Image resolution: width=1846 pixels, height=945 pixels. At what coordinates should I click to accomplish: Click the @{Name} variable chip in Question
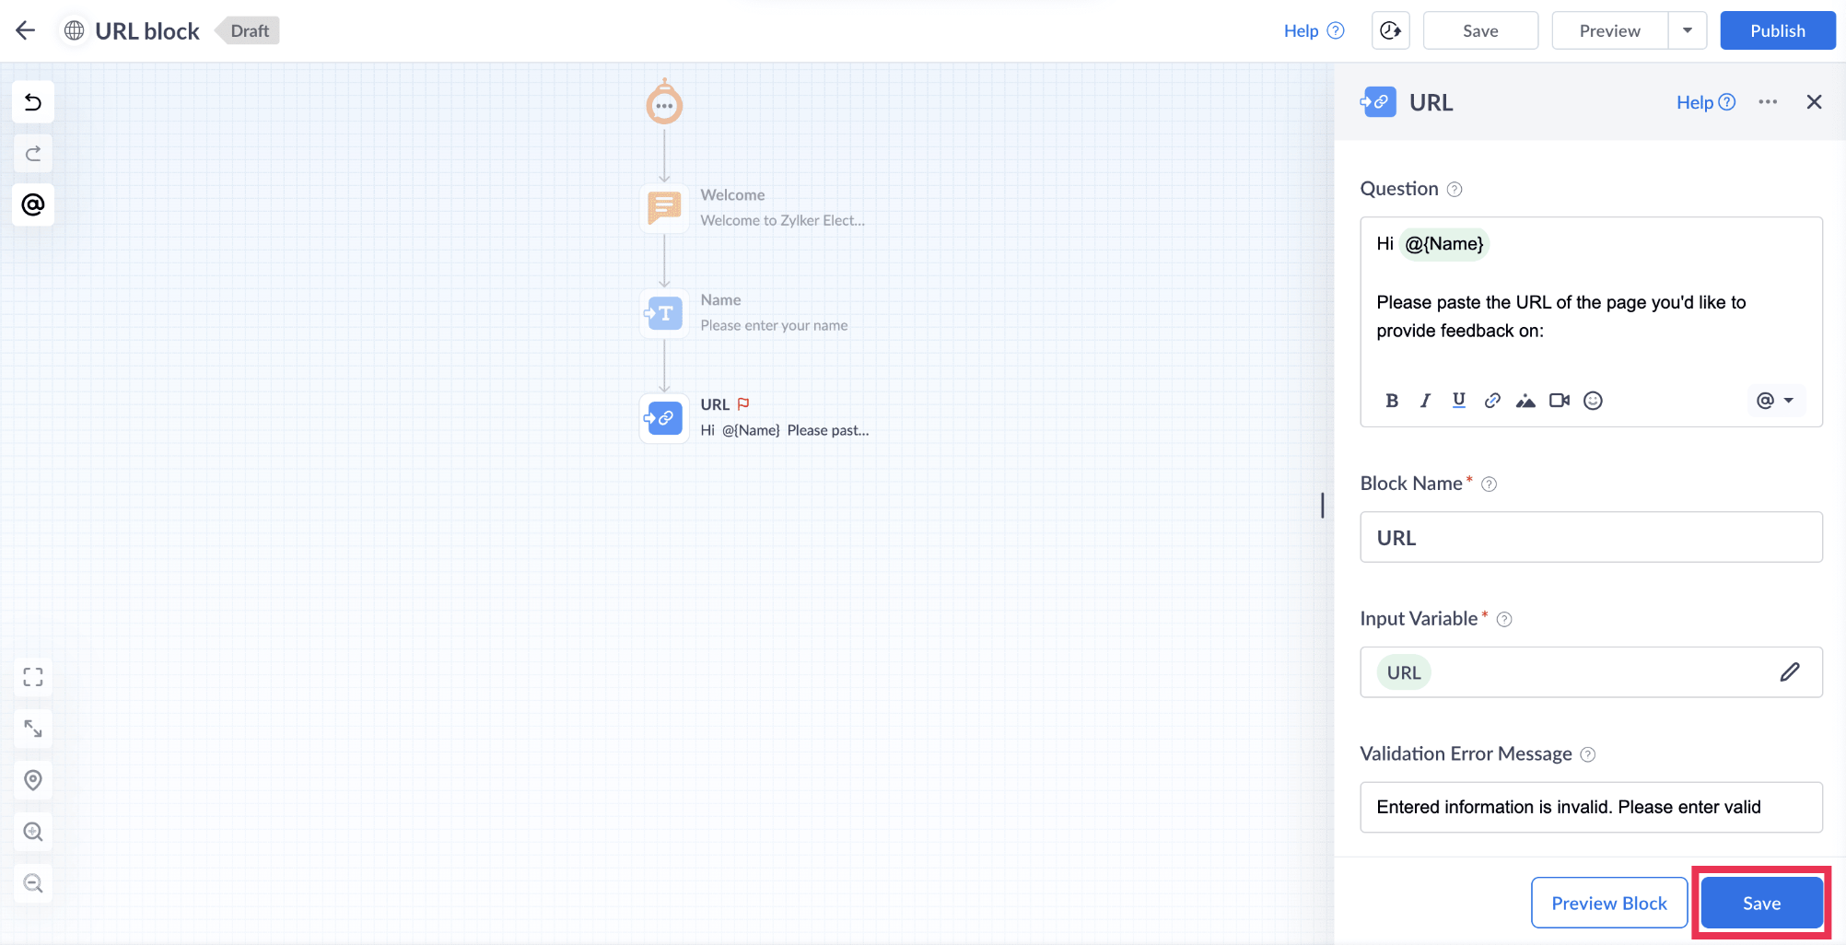1443,244
